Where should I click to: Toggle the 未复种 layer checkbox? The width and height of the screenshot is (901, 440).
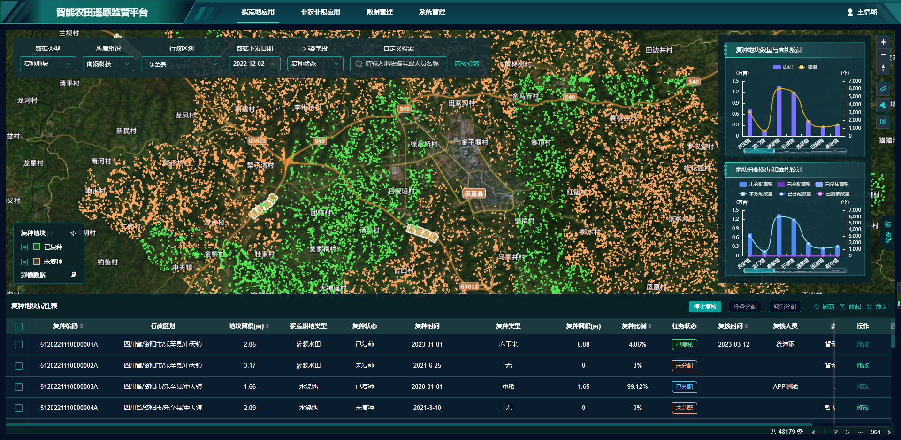pos(24,262)
